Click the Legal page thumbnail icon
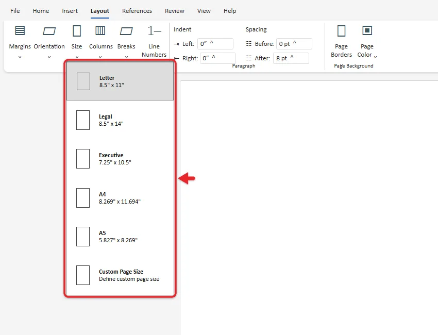The width and height of the screenshot is (438, 335). pyautogui.click(x=83, y=120)
